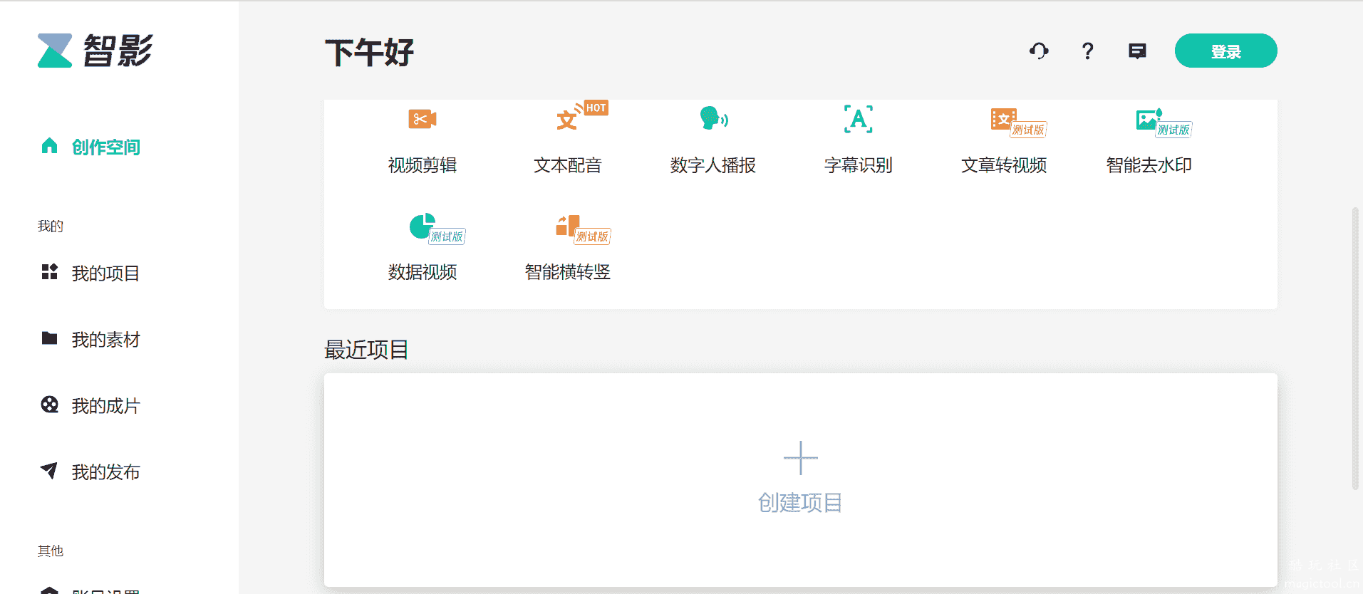Click the 最近项目 heading
Screen dimensions: 1363x594
pyautogui.click(x=366, y=350)
